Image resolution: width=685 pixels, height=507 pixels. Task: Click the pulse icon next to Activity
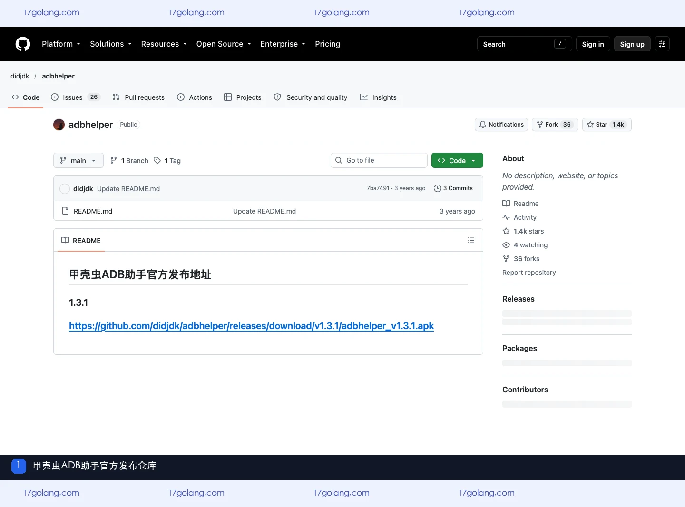pyautogui.click(x=506, y=217)
